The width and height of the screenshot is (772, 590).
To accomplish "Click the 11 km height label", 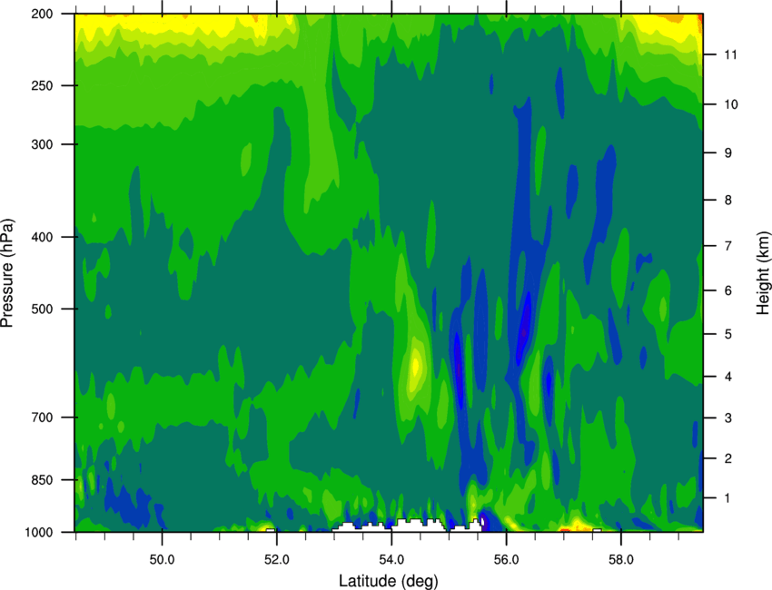I will tap(731, 54).
